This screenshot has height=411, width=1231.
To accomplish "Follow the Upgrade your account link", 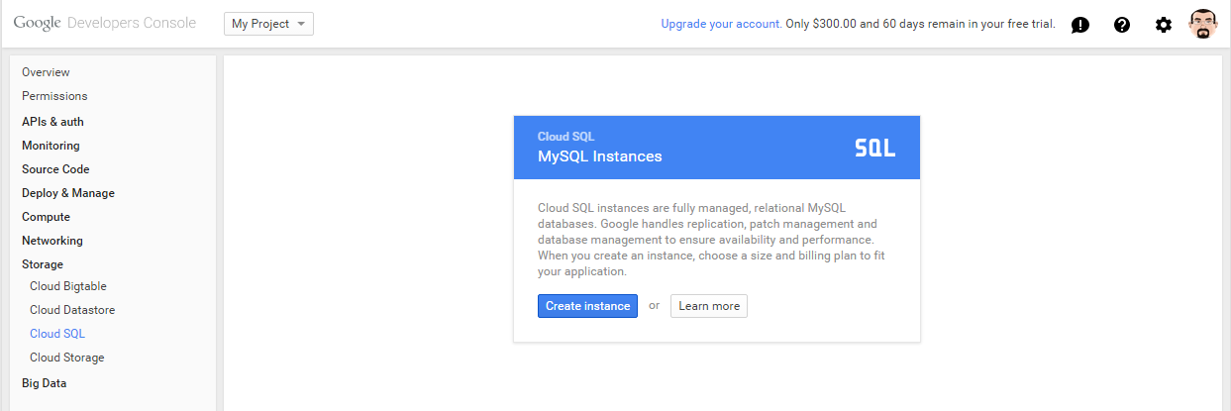I will click(721, 24).
